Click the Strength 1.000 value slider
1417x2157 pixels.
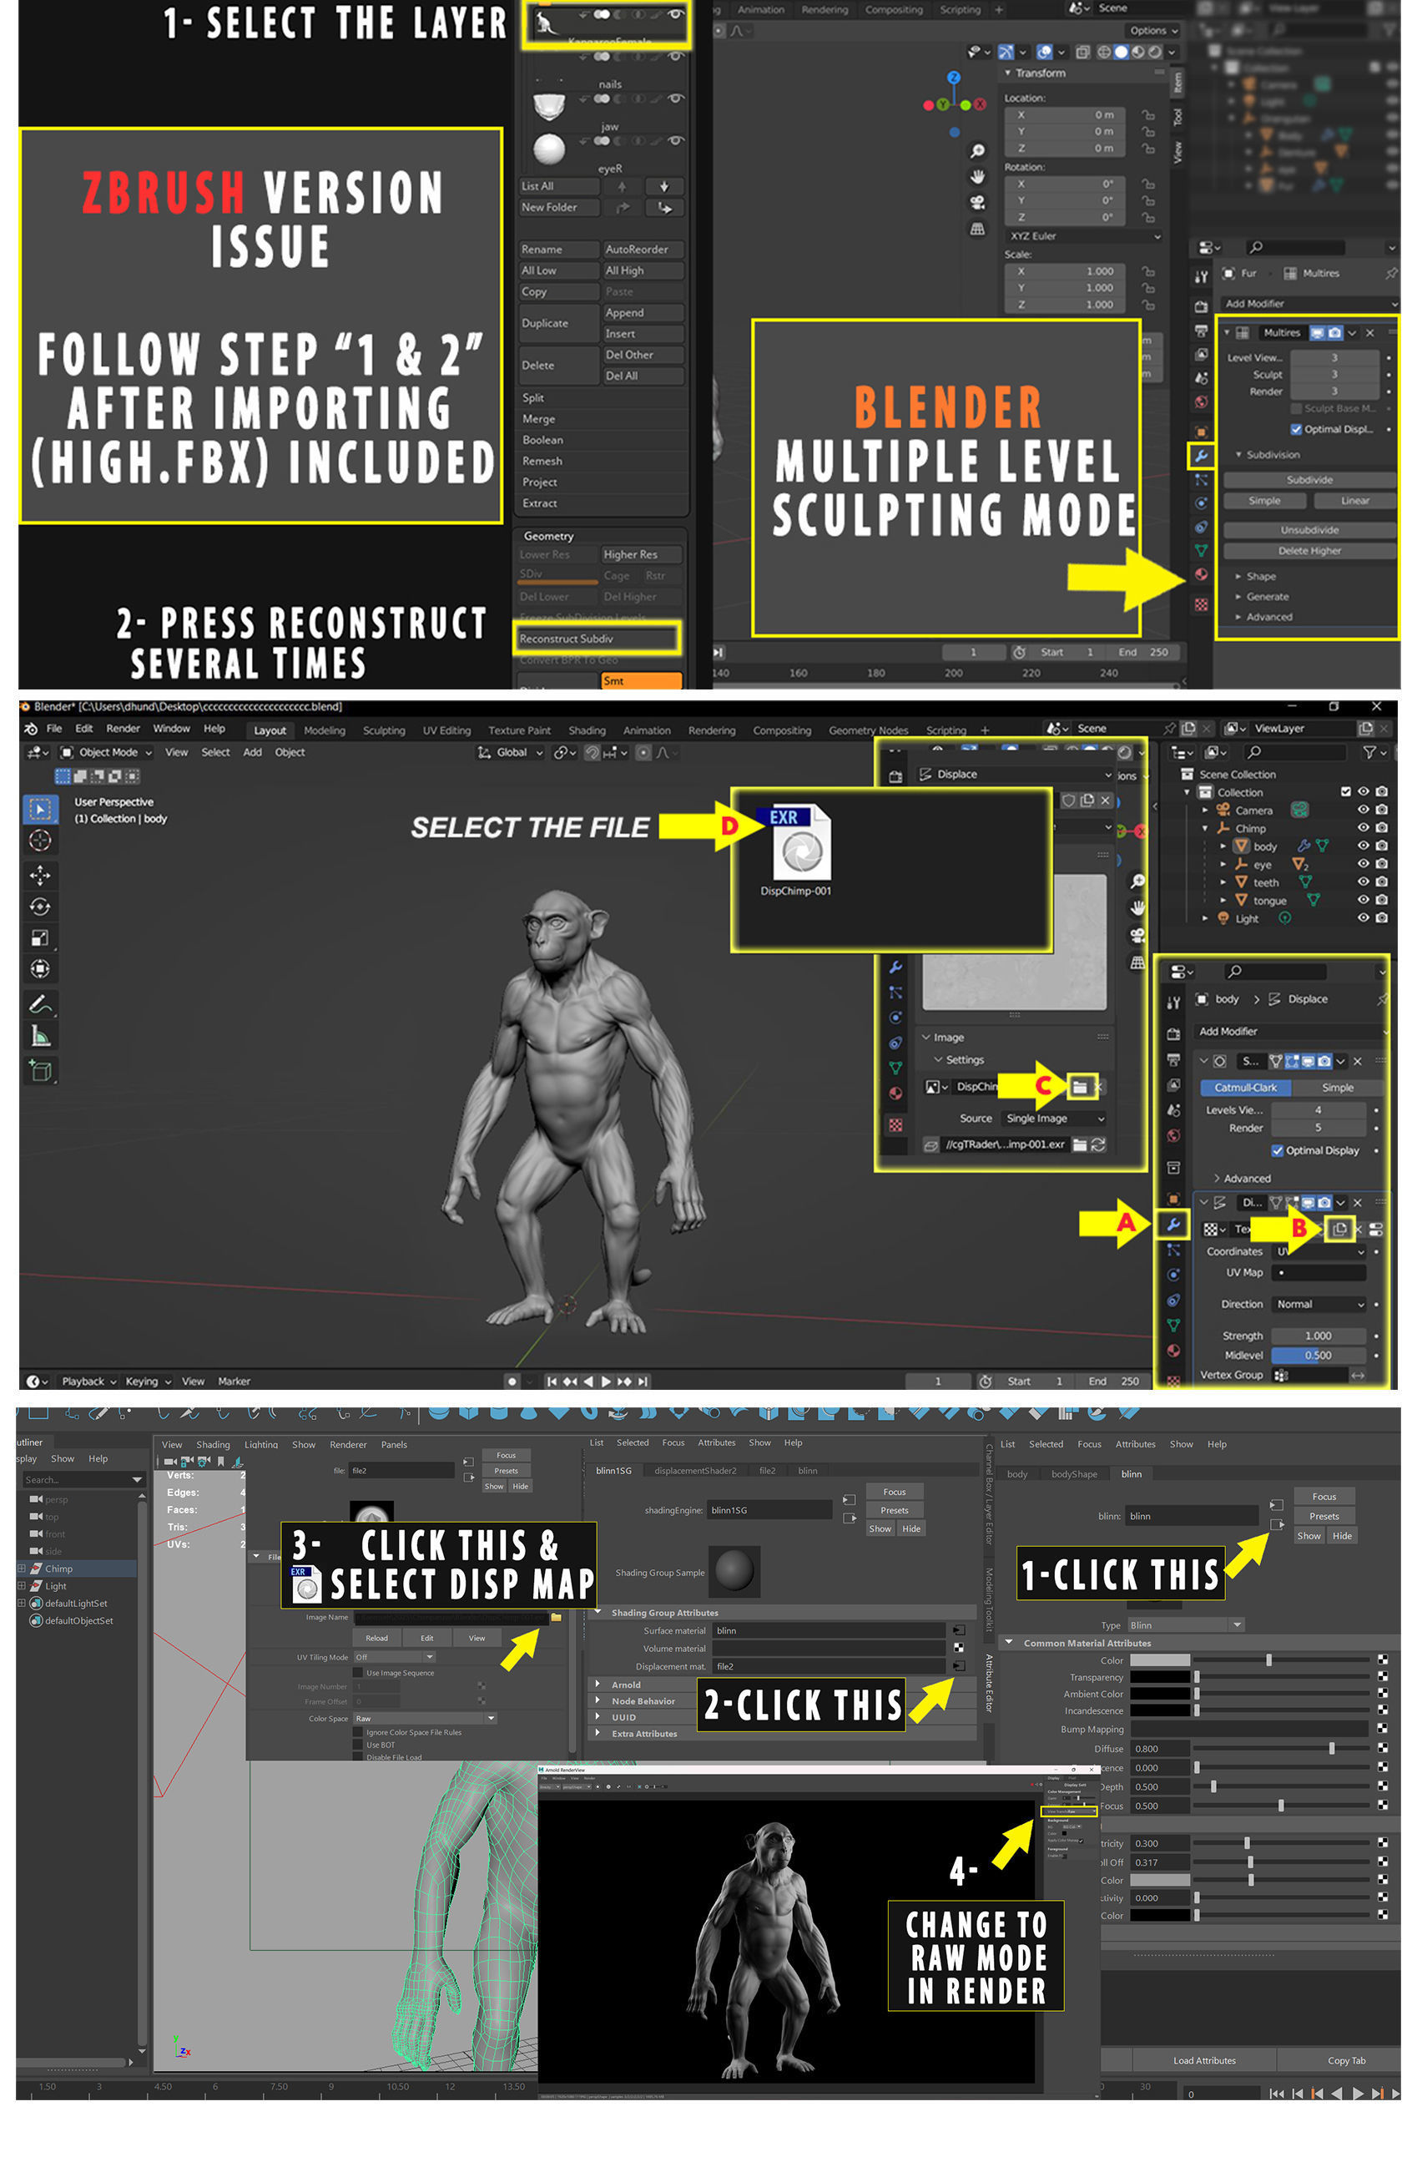(1318, 1336)
